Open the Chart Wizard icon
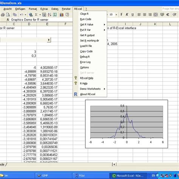Screen dimensions: 179x179 click(62, 15)
